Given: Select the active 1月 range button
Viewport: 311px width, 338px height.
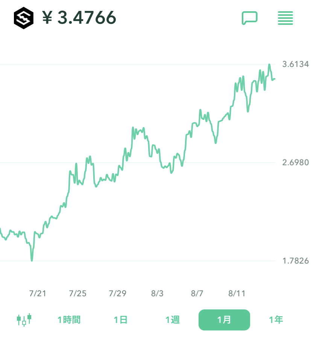Looking at the screenshot, I should pyautogui.click(x=224, y=320).
